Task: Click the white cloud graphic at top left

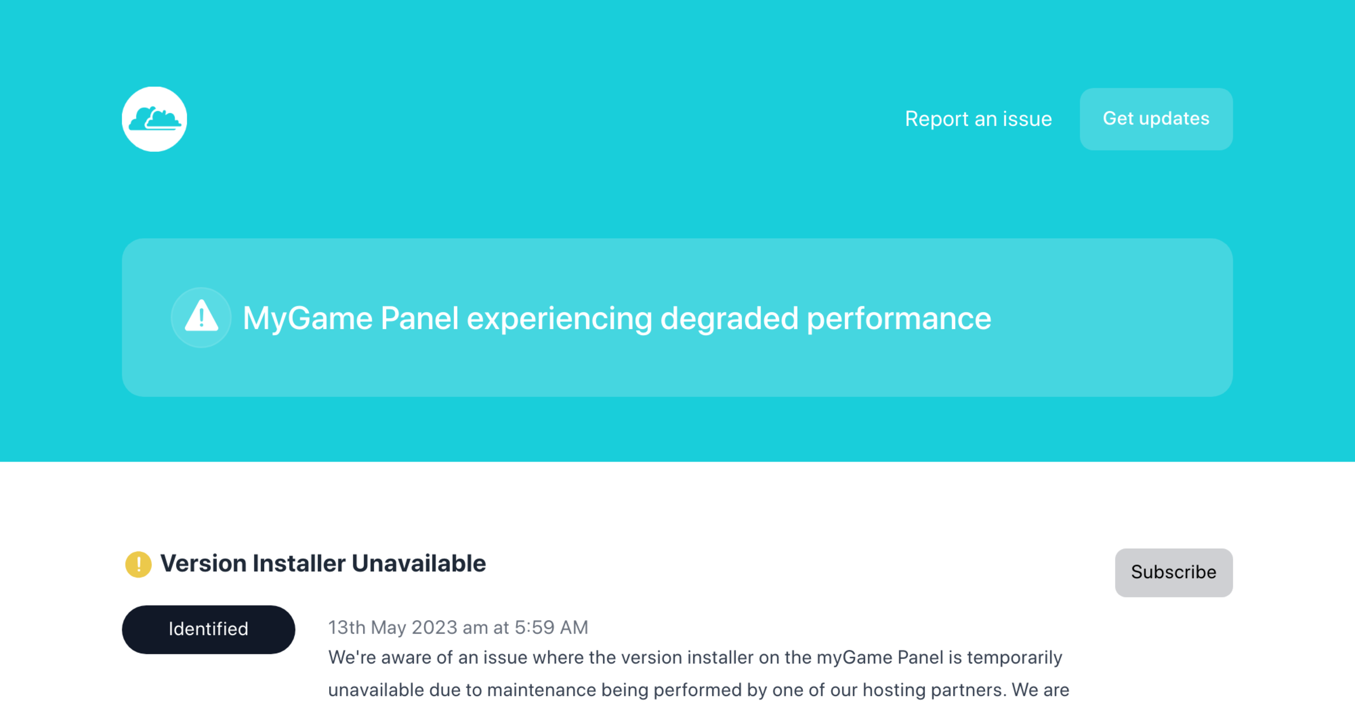Action: (x=154, y=118)
